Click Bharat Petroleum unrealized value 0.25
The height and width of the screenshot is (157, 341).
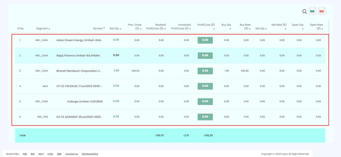186,71
